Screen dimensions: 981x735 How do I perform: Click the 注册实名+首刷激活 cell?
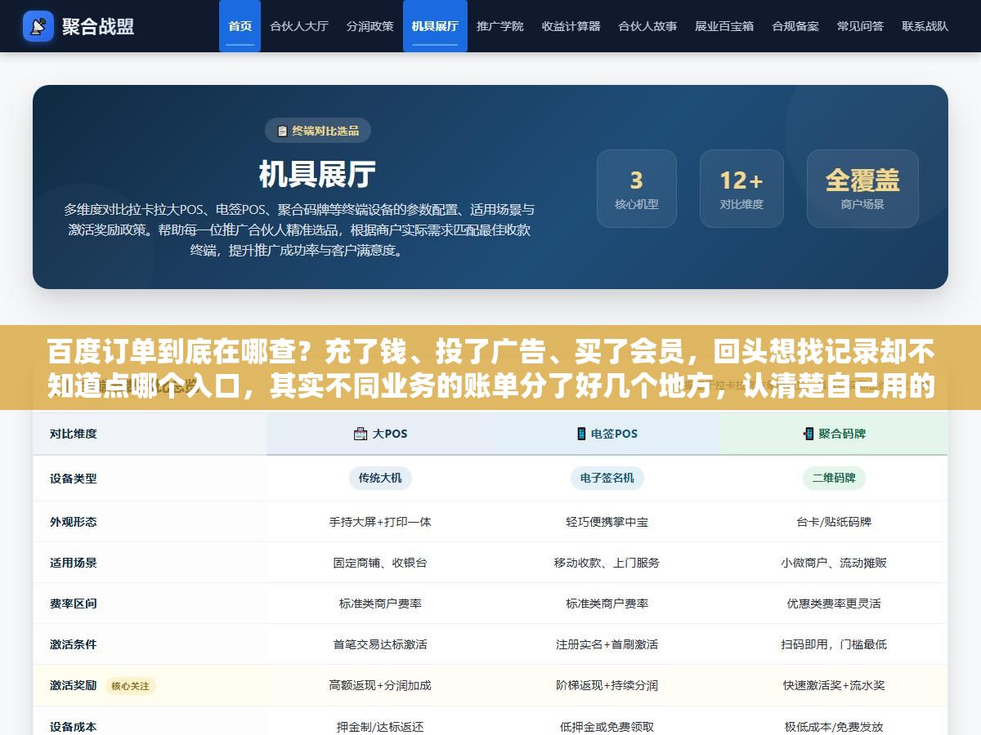click(x=607, y=644)
